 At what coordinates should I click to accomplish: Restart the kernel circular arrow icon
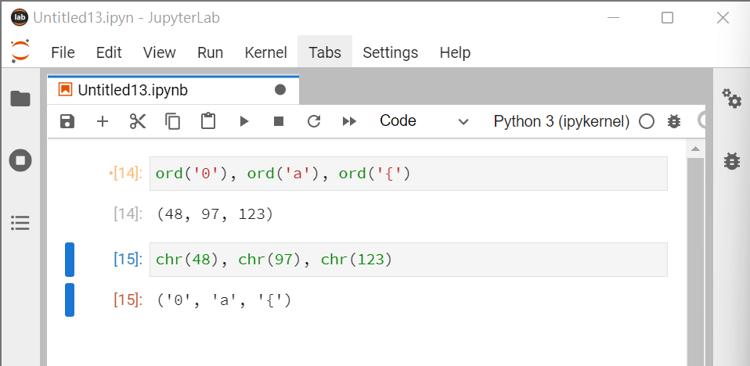314,121
